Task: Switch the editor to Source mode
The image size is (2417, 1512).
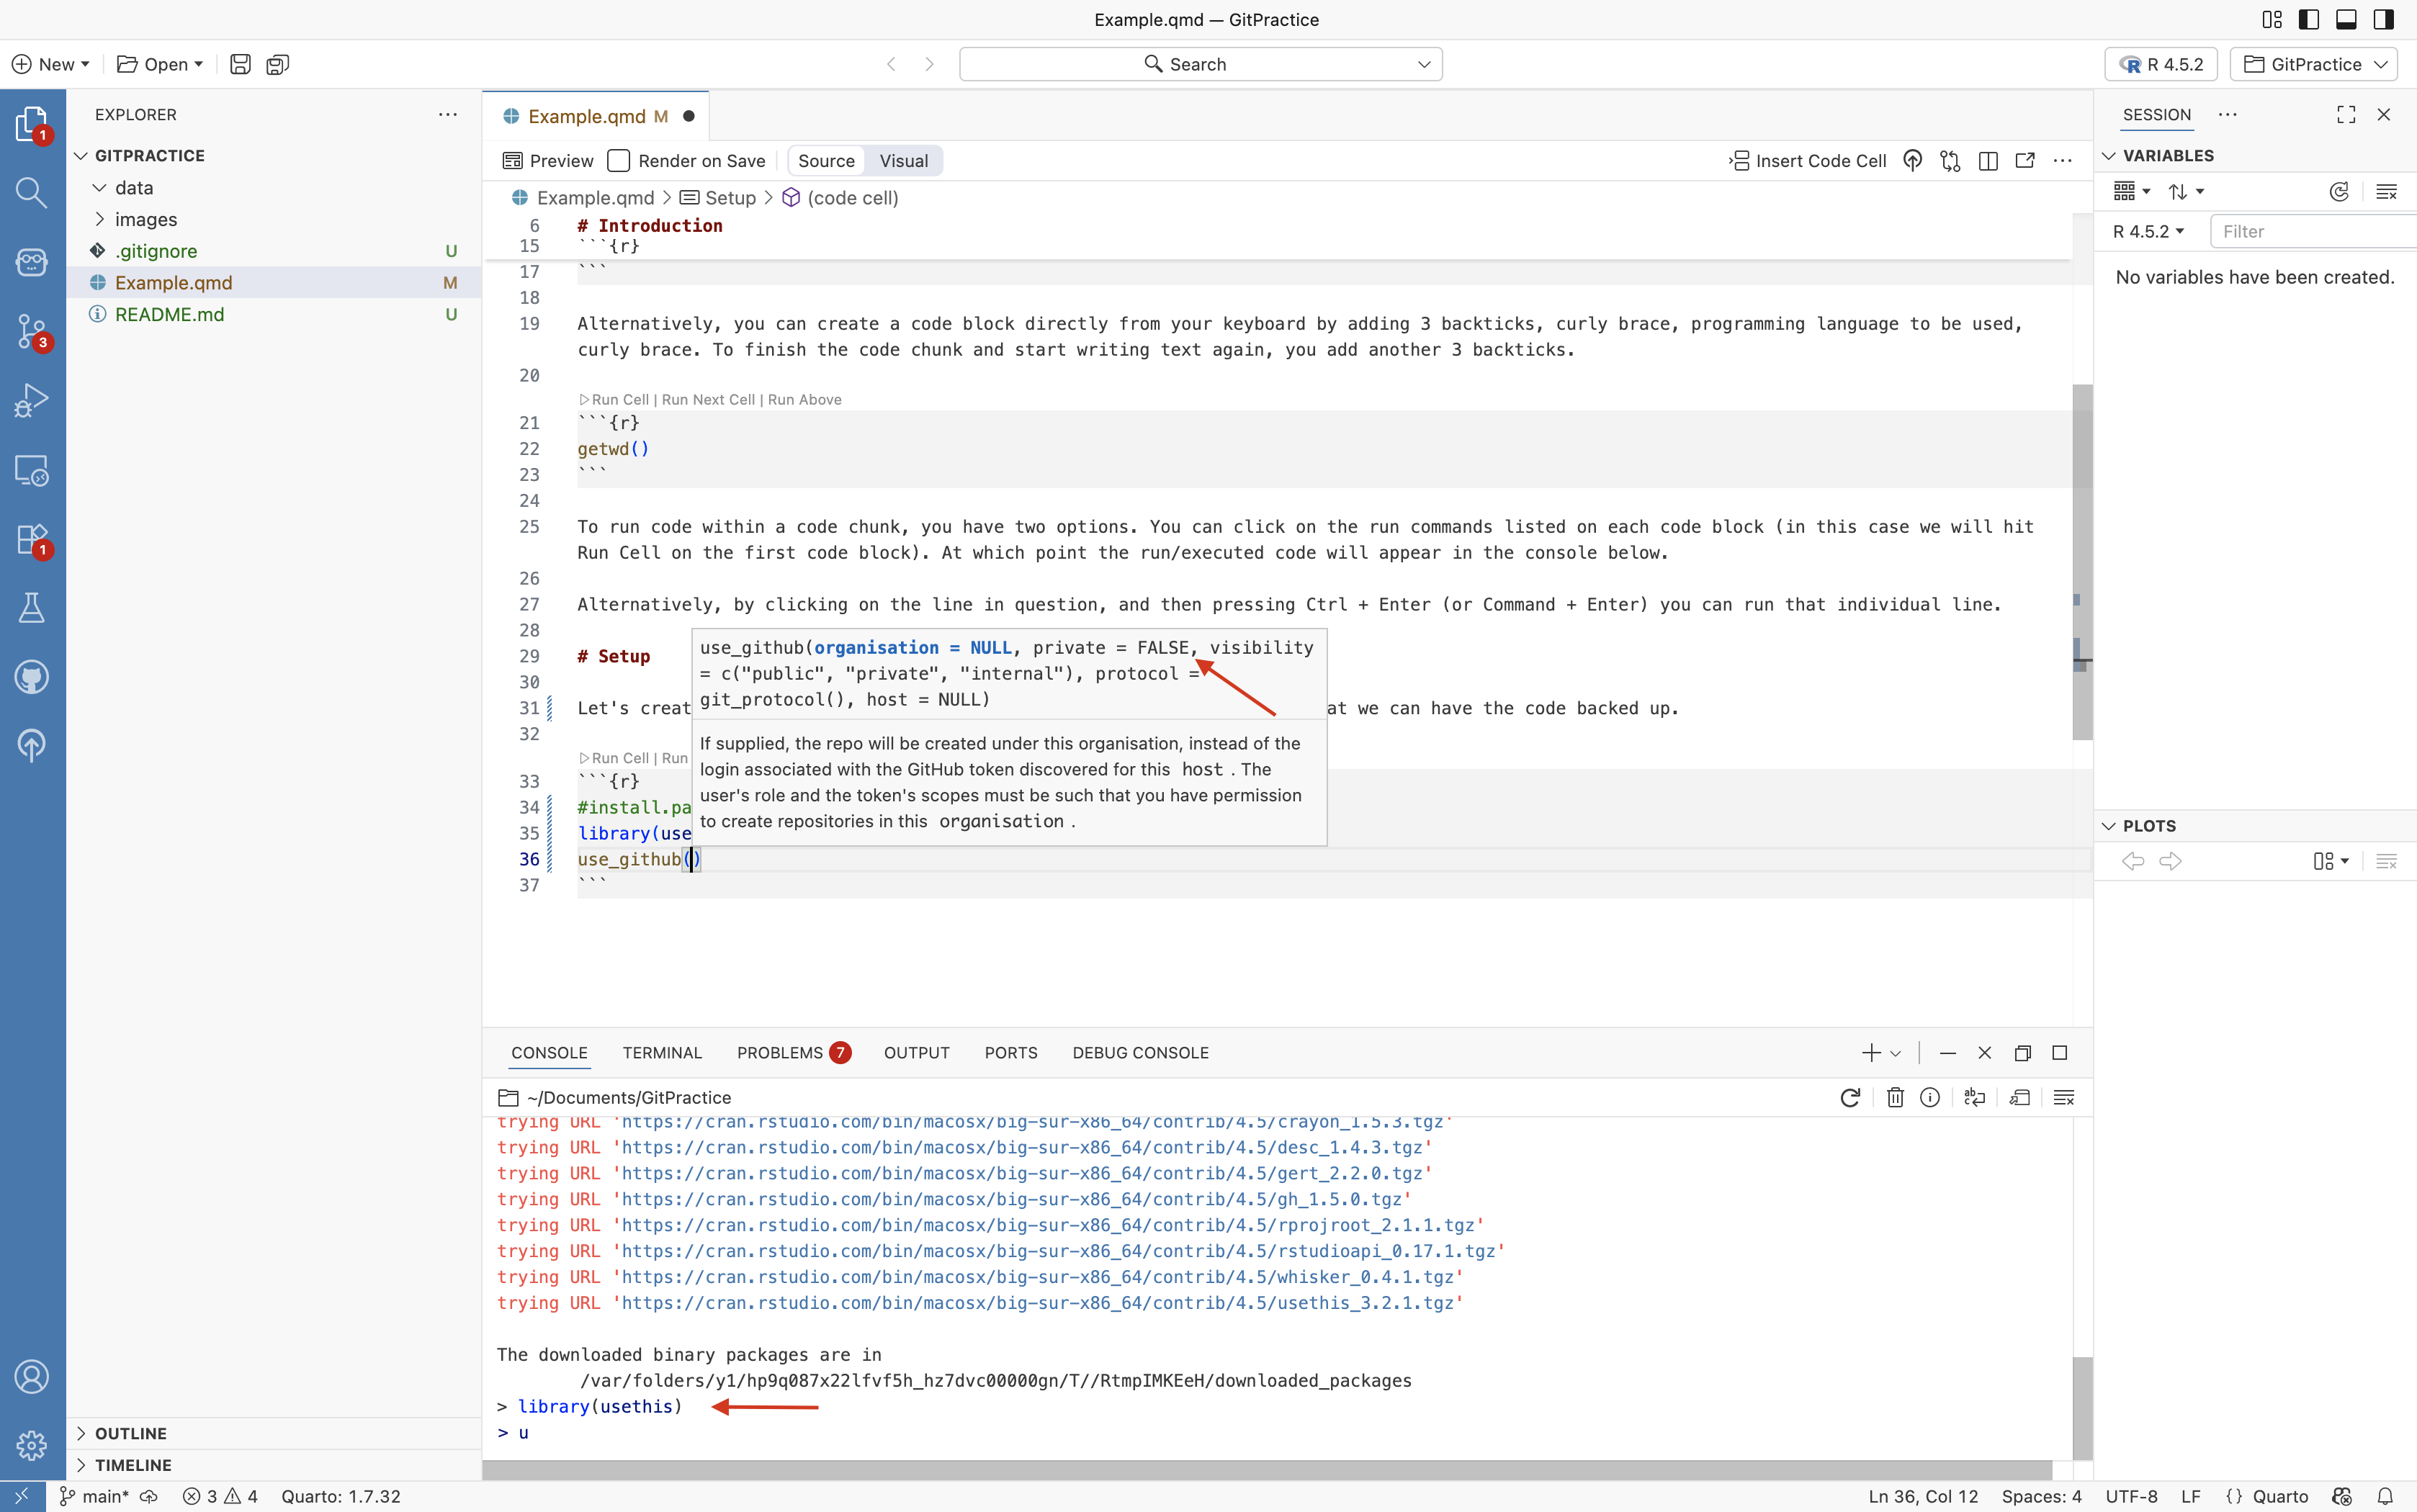Action: 826,161
